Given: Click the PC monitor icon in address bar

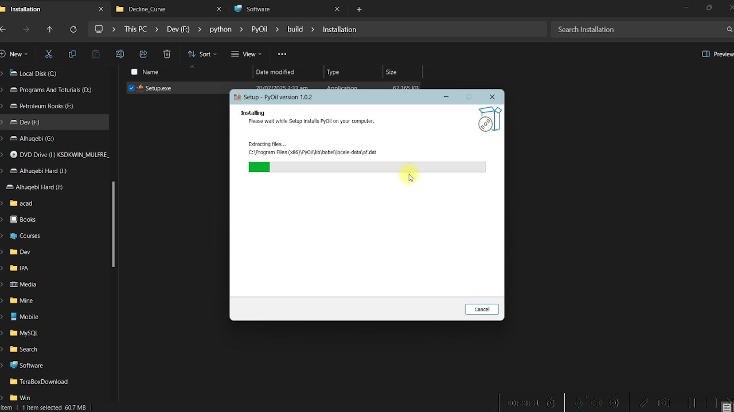Looking at the screenshot, I should pyautogui.click(x=99, y=29).
